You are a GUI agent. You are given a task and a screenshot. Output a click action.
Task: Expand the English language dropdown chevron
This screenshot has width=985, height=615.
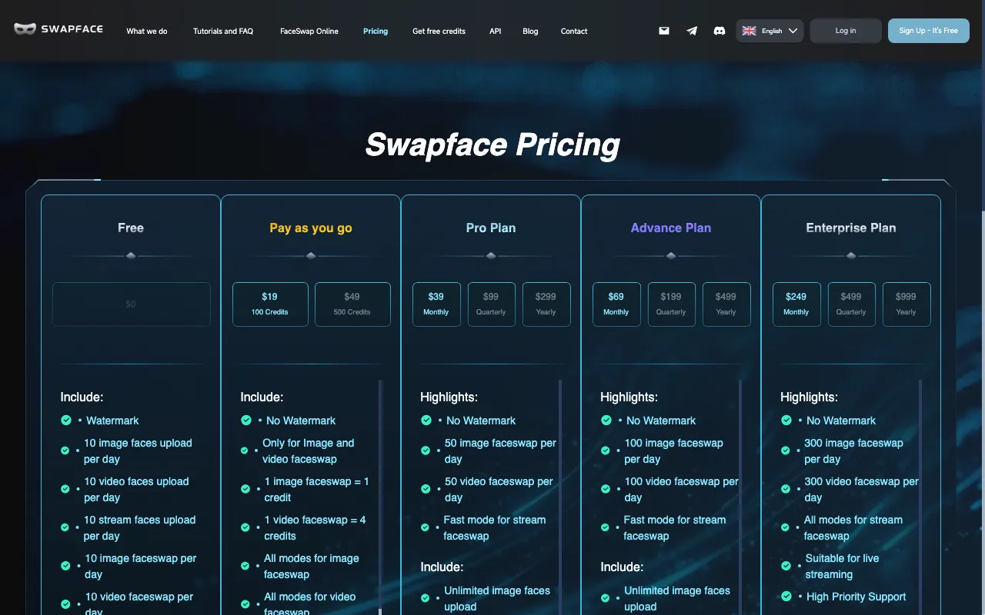[x=793, y=31]
